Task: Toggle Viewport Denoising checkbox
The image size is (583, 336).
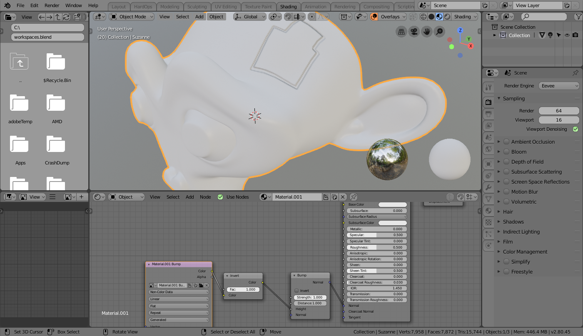Action: tap(576, 129)
